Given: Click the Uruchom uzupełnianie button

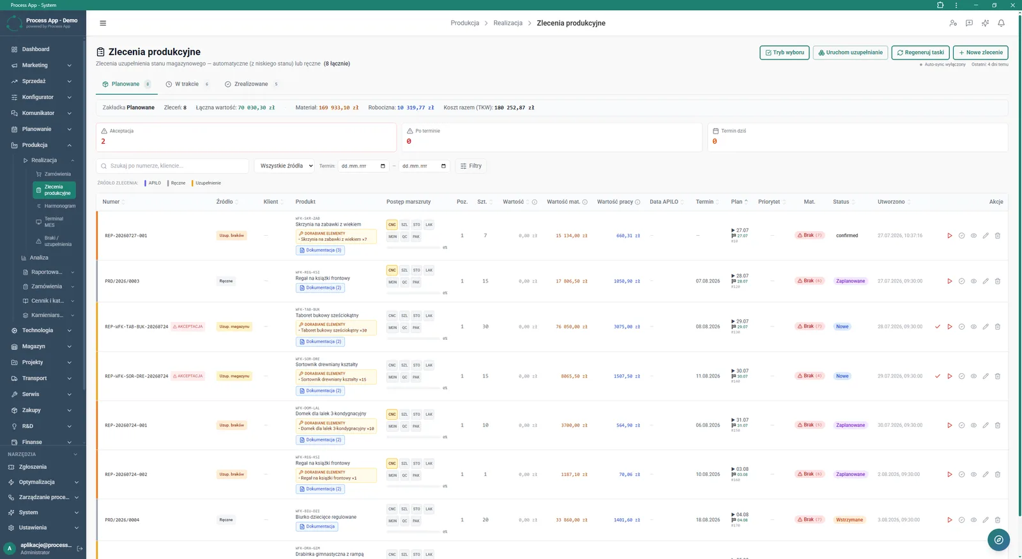Looking at the screenshot, I should (x=850, y=52).
